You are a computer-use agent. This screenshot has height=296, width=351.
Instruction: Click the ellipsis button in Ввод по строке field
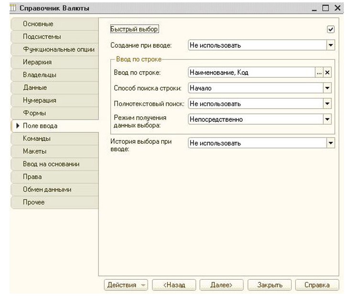point(319,73)
